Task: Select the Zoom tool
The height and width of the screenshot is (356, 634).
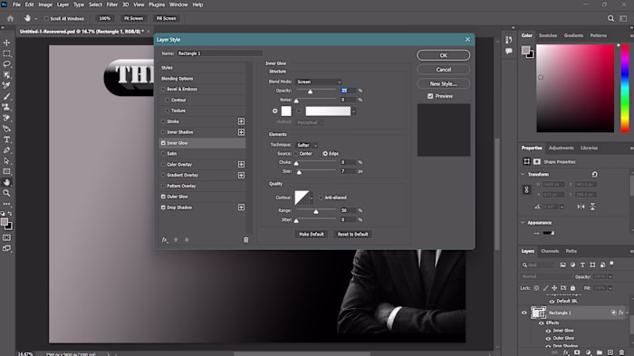Action: pyautogui.click(x=7, y=193)
